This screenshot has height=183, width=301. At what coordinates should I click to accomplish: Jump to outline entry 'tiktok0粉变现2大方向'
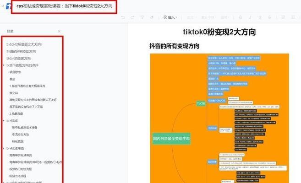click(x=24, y=44)
